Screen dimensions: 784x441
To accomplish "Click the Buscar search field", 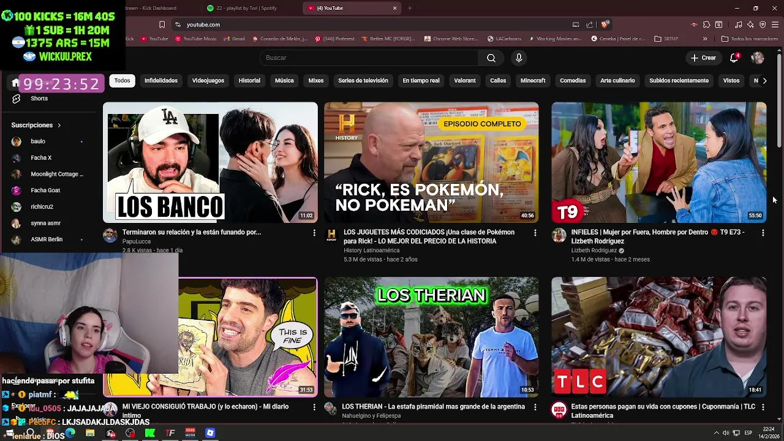I will [369, 58].
